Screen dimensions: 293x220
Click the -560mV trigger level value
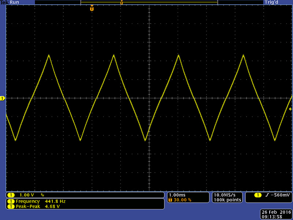pyautogui.click(x=280, y=195)
